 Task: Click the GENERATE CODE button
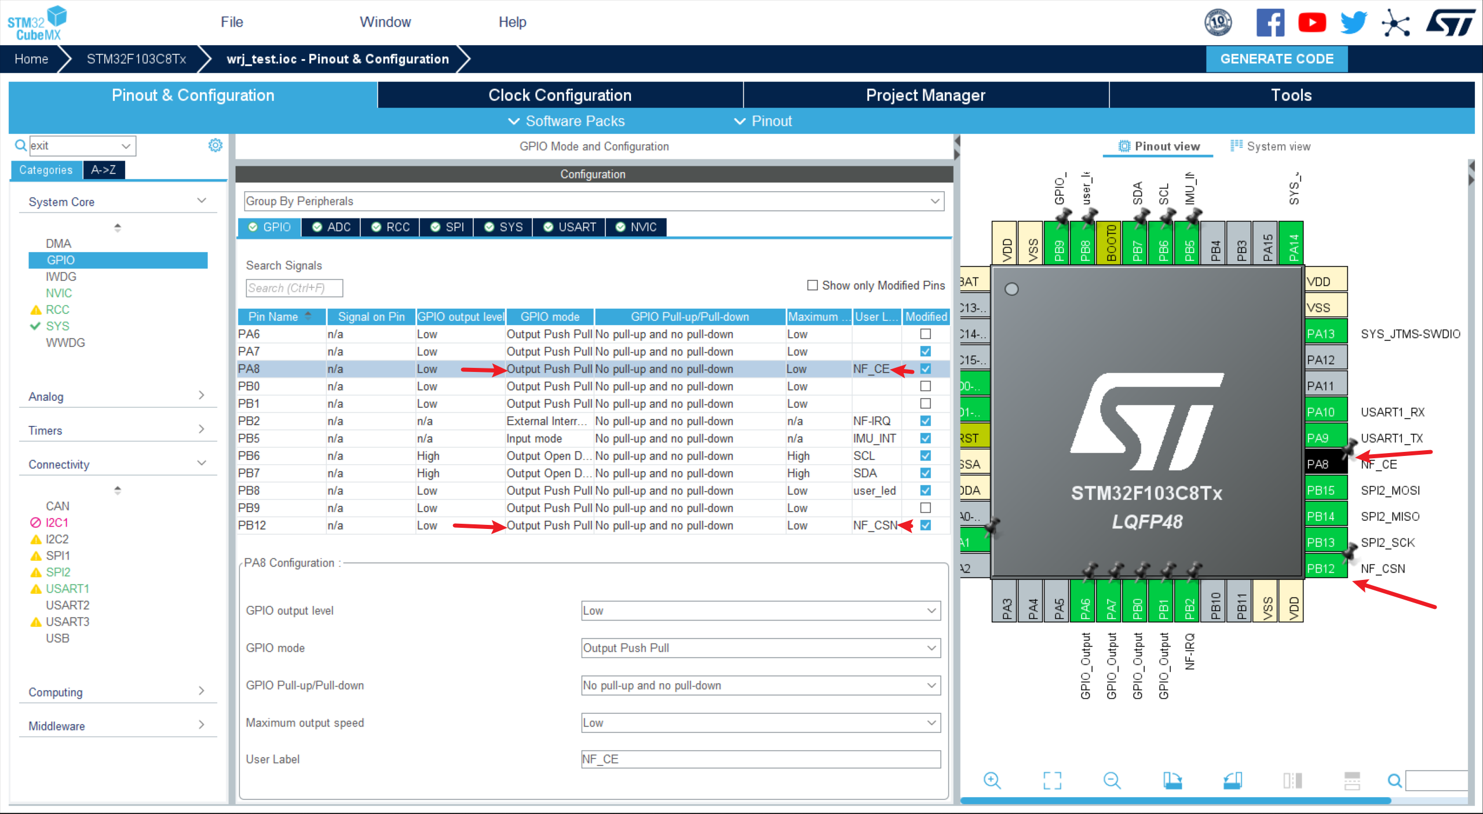point(1277,59)
